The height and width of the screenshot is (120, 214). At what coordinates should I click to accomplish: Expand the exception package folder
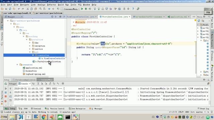pos(30,46)
